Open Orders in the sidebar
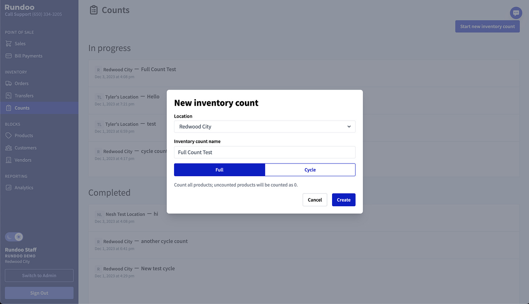The height and width of the screenshot is (304, 529). (39, 84)
